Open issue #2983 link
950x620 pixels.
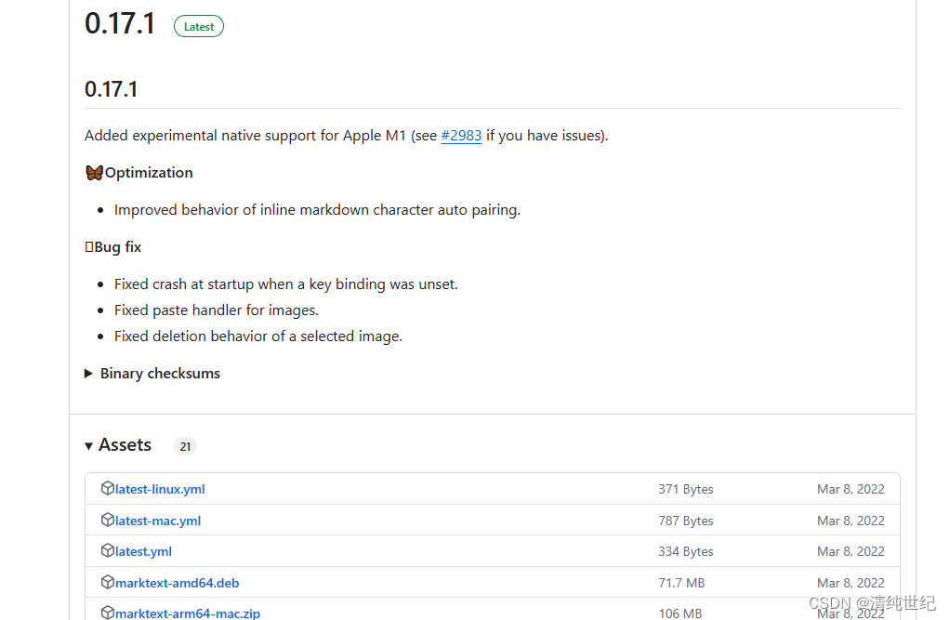(461, 135)
